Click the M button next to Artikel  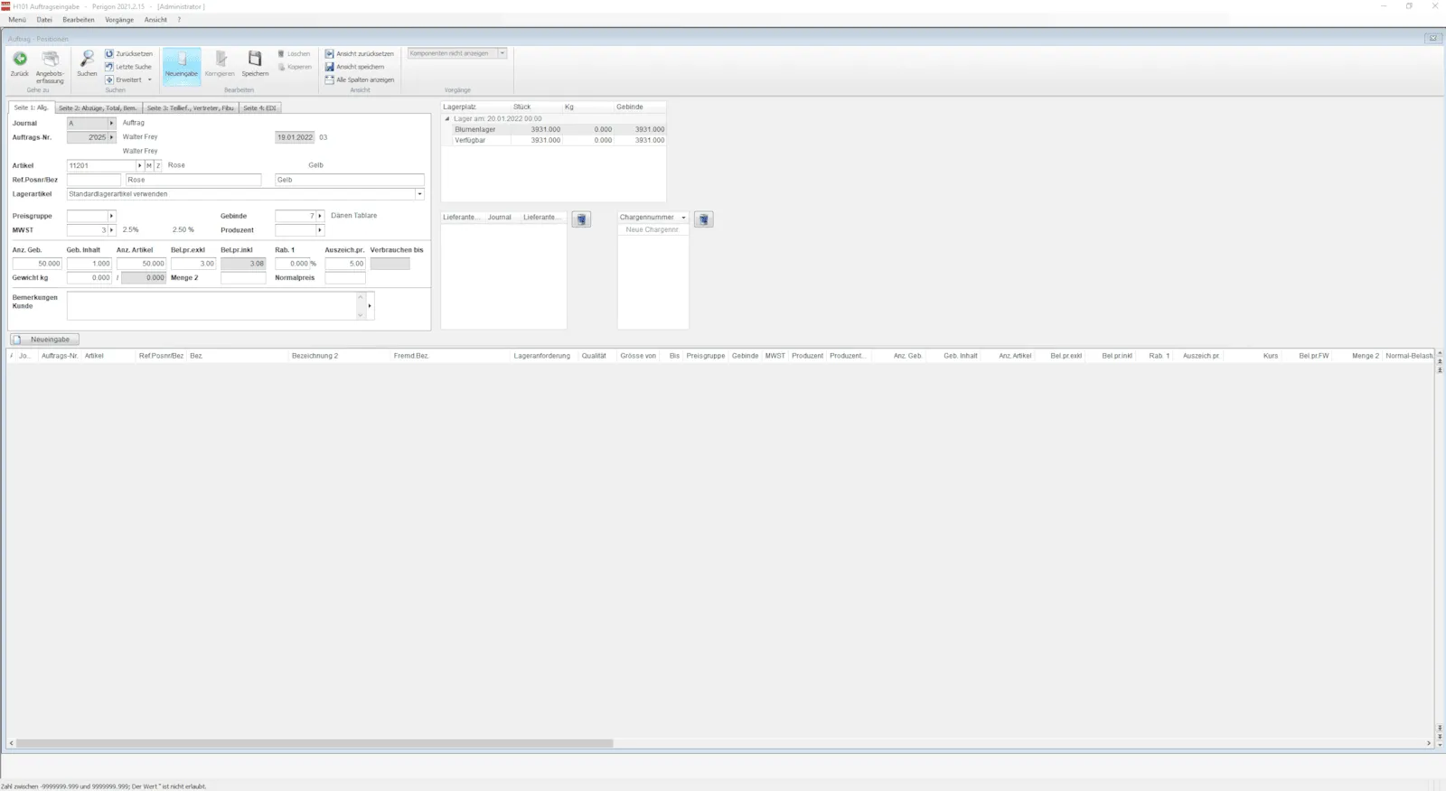149,166
